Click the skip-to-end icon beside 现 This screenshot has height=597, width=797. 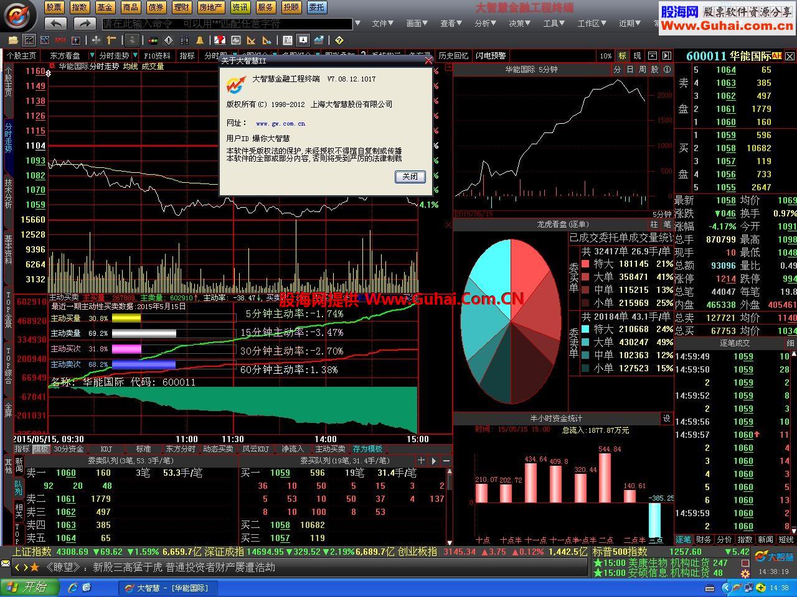coord(667,56)
